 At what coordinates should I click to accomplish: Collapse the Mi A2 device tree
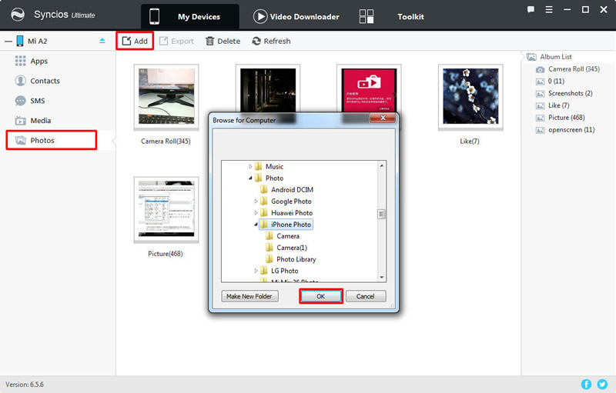(8, 42)
